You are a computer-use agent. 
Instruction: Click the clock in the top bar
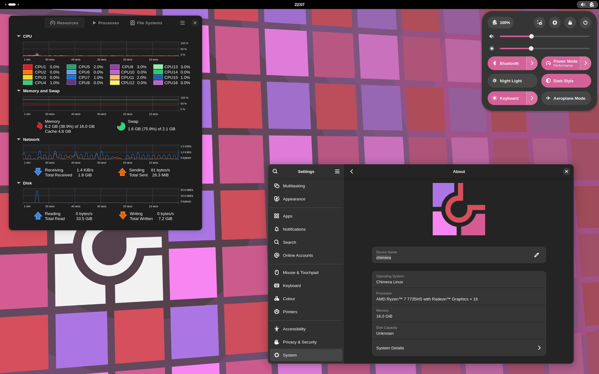[299, 4]
